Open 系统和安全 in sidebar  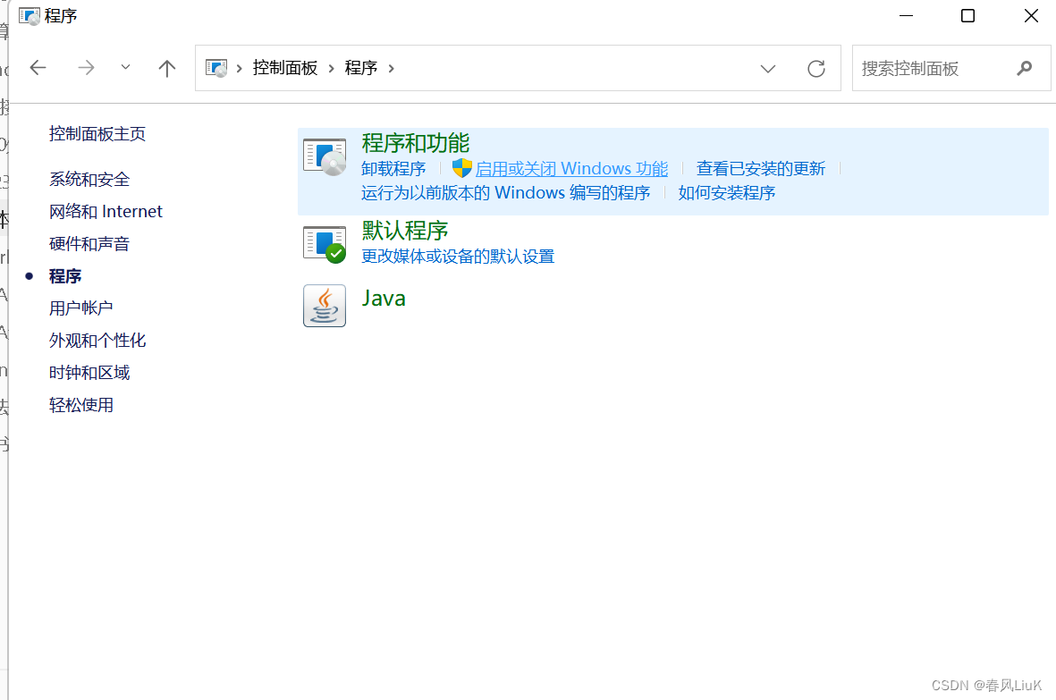[89, 180]
